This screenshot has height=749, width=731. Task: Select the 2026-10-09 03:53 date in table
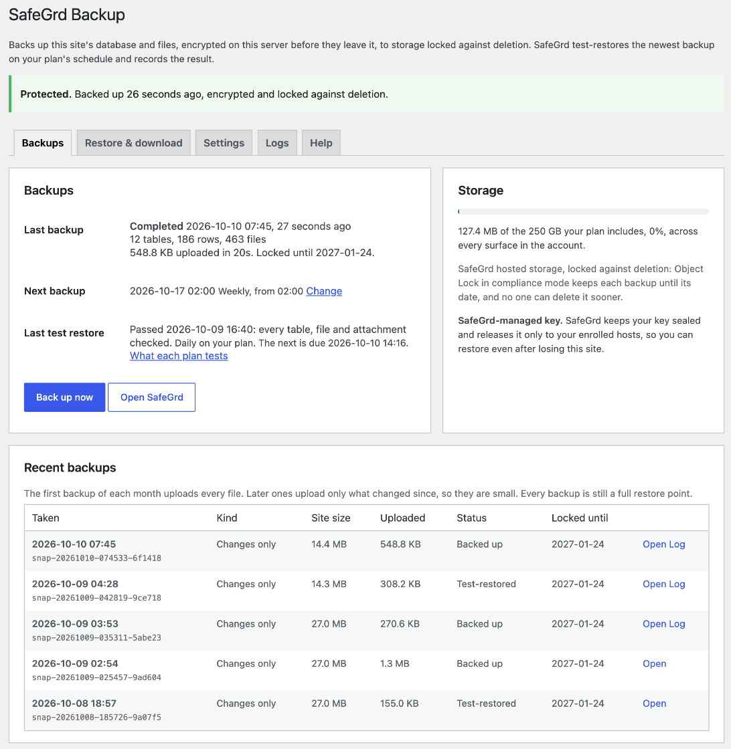click(75, 623)
